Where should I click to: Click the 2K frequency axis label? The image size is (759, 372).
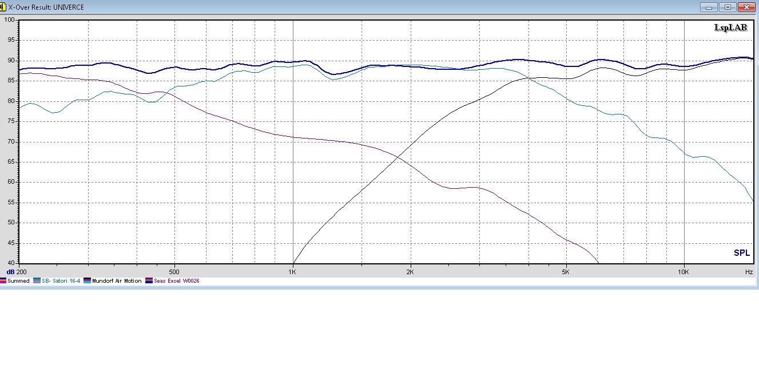tap(410, 272)
